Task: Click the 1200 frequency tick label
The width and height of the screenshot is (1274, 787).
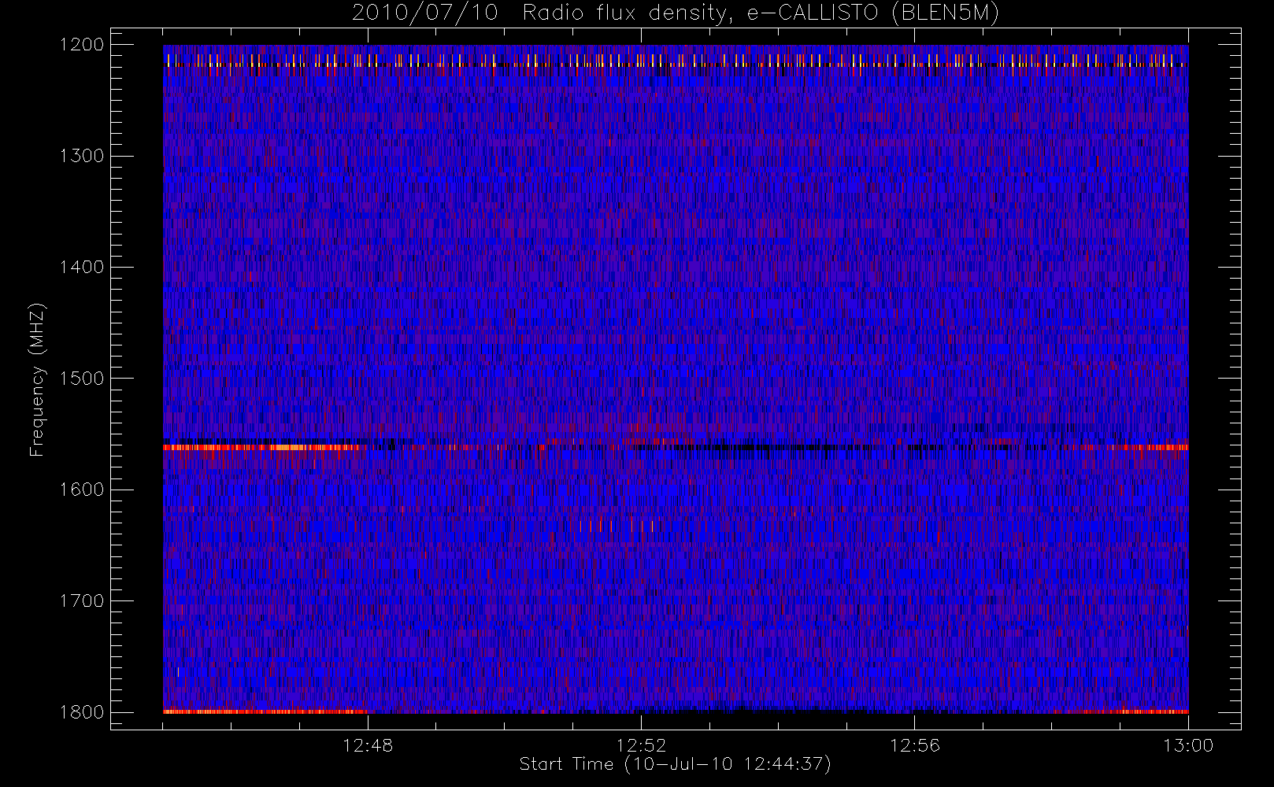Action: tap(82, 45)
